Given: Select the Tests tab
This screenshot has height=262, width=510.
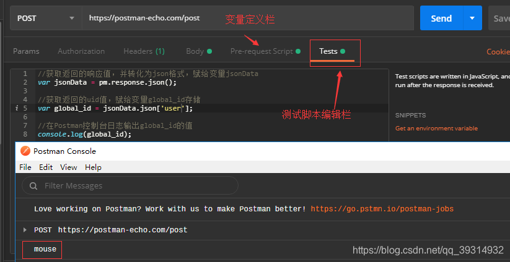Looking at the screenshot, I should (332, 51).
